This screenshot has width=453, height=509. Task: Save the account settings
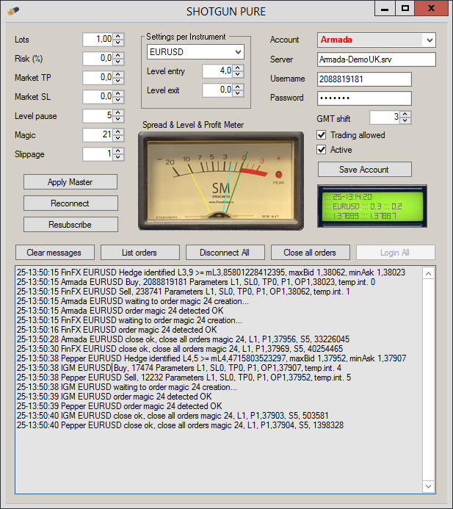364,170
